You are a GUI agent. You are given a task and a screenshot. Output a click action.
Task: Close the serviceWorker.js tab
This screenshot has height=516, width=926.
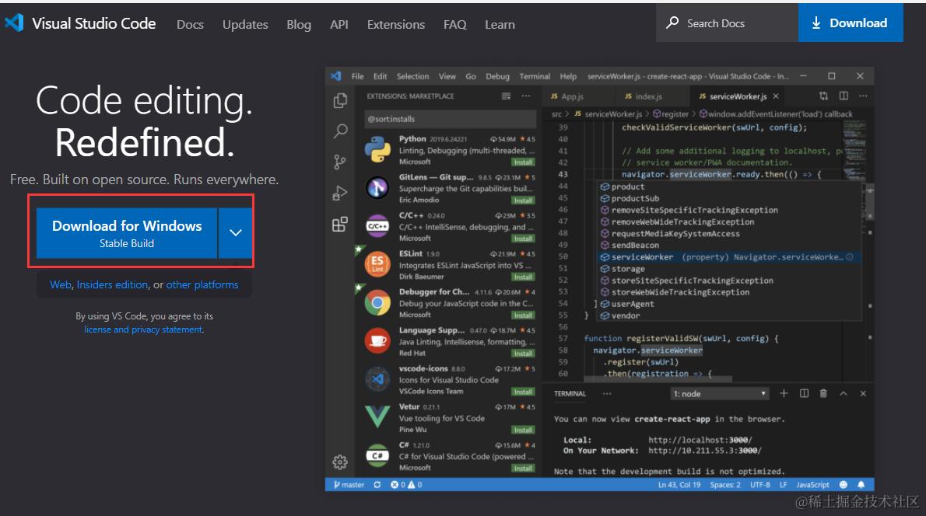pos(776,96)
